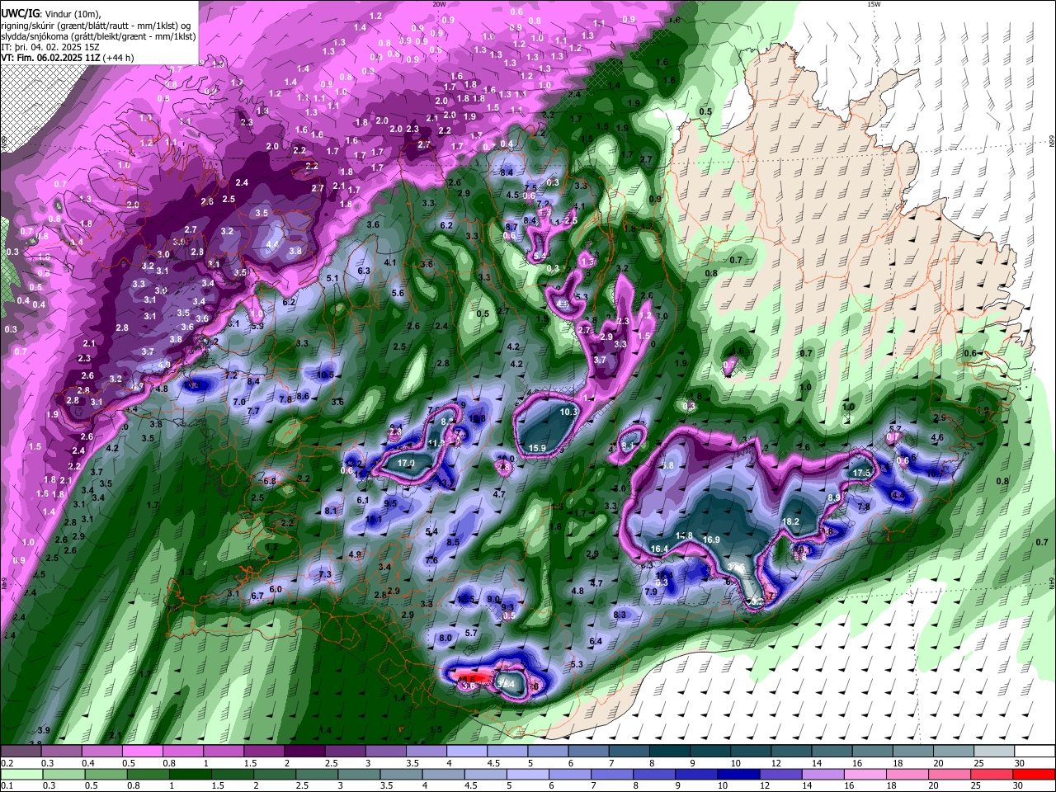Screen dimensions: 1056x792
Task: Click the palest green 0.1 mm rain swatch
Action: point(21,774)
